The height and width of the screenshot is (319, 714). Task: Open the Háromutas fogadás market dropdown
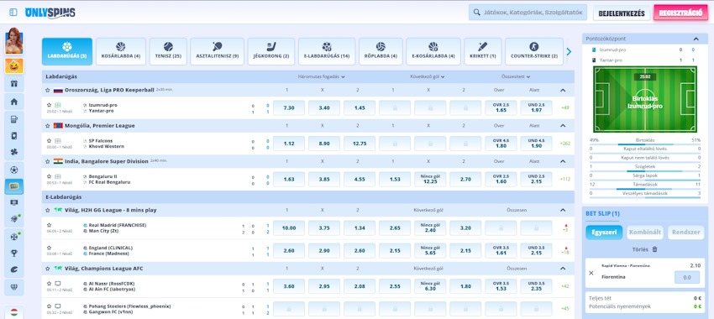tap(322, 77)
